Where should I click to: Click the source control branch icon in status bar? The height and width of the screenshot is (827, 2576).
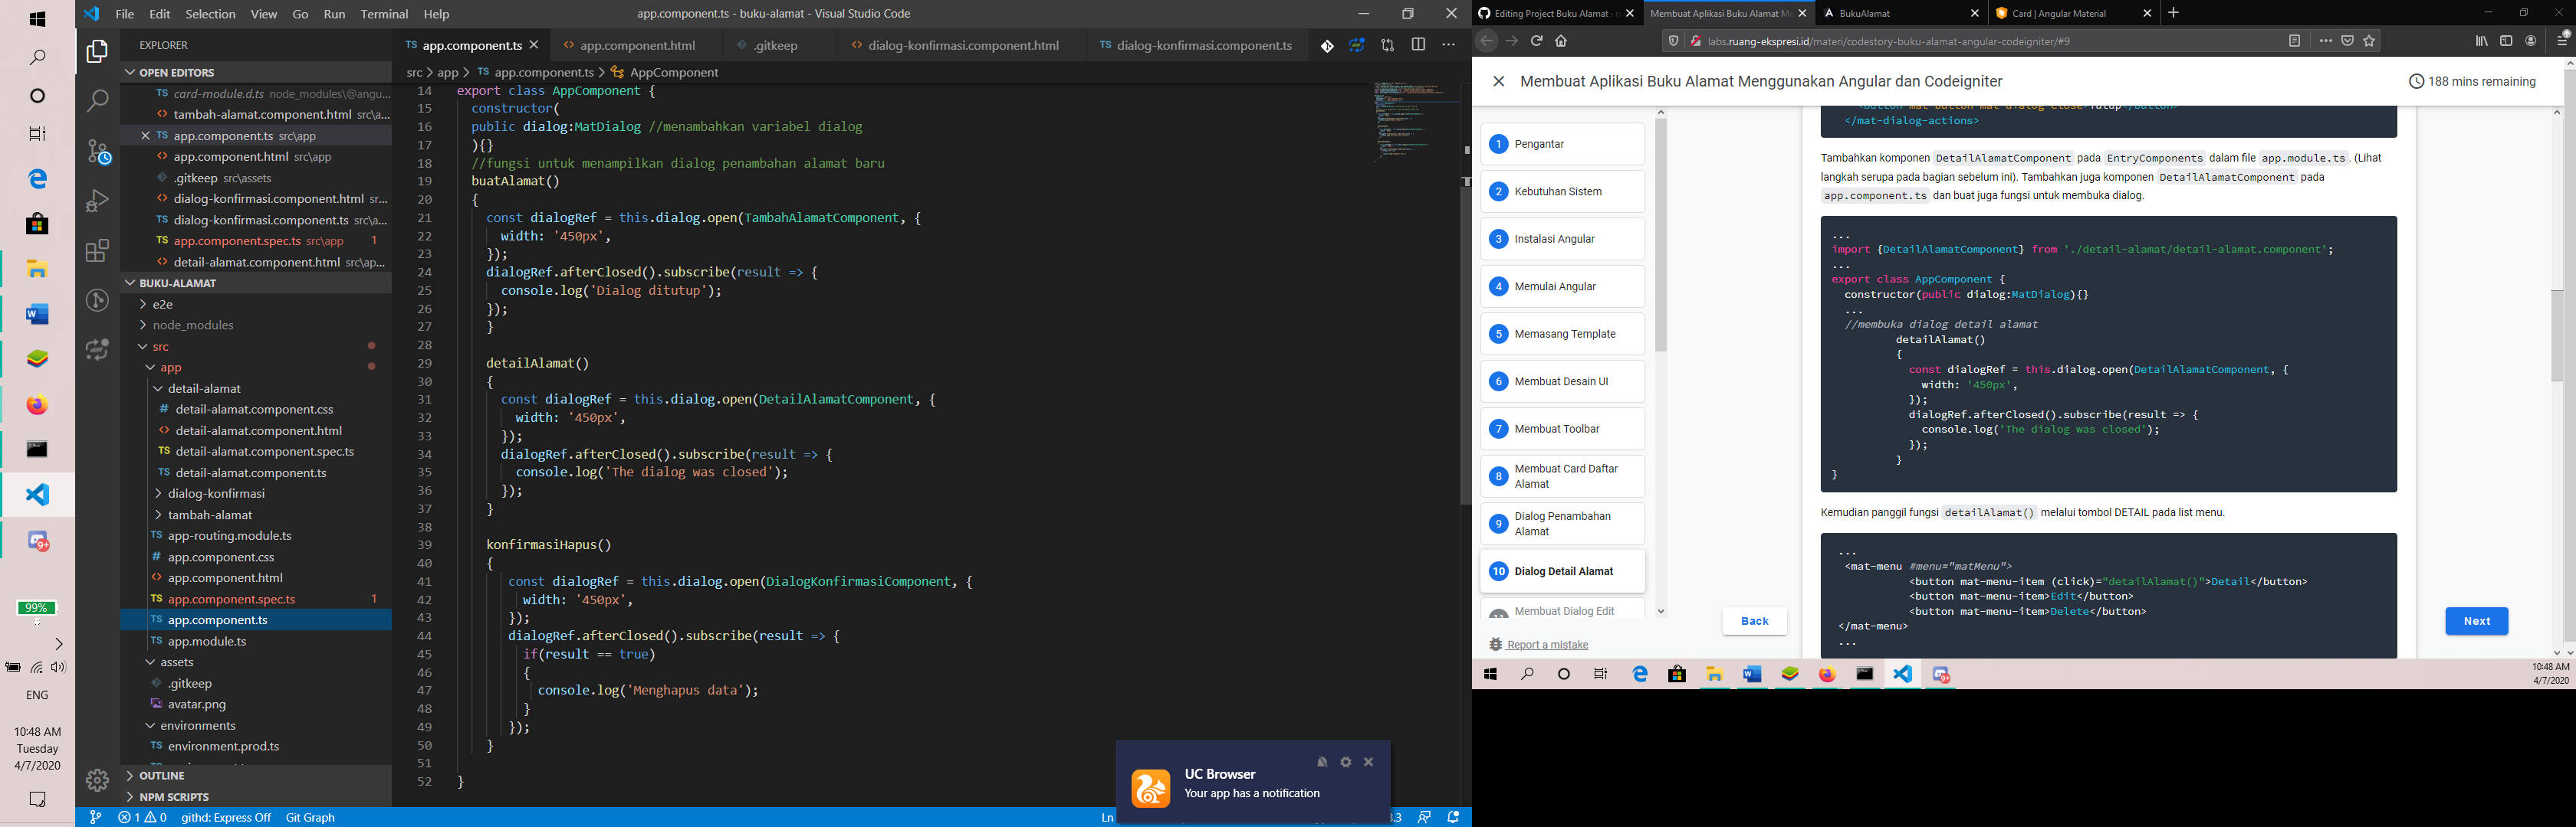(95, 817)
